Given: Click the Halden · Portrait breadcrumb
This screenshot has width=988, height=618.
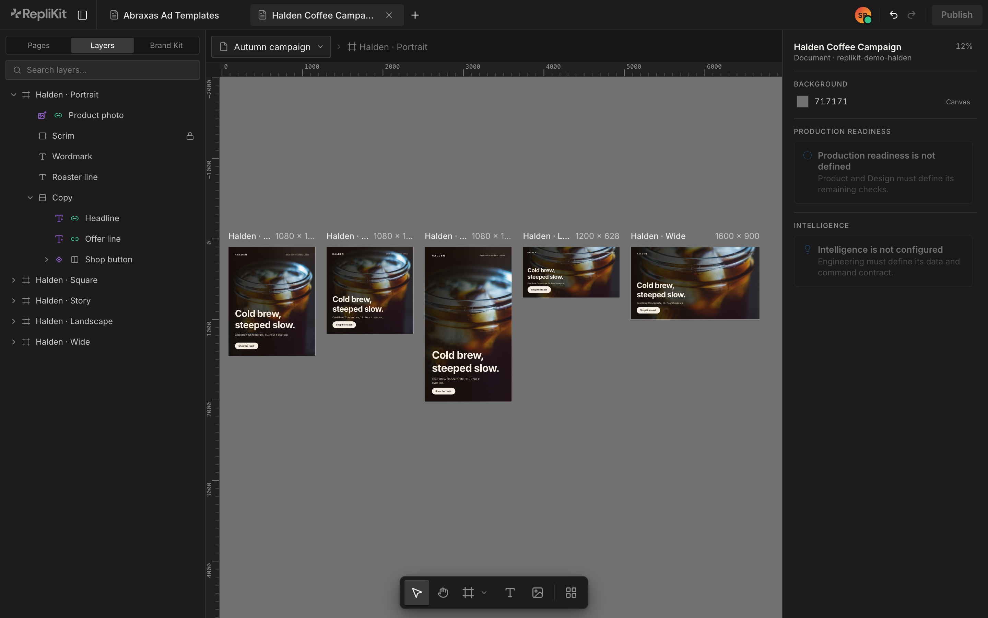Looking at the screenshot, I should 387,47.
